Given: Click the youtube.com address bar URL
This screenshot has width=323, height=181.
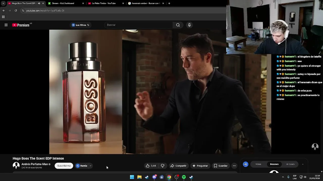Looking at the screenshot, I should [x=45, y=11].
